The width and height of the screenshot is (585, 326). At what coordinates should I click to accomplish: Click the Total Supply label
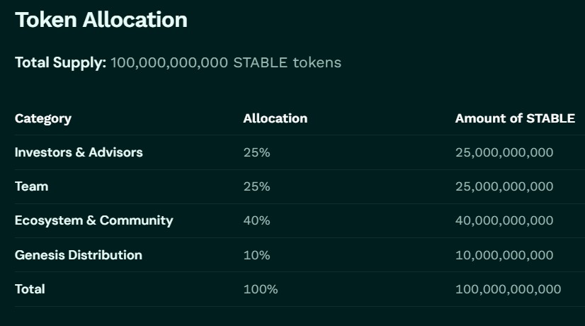(60, 62)
